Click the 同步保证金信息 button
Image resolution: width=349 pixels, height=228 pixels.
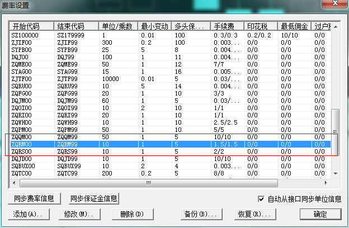click(x=94, y=198)
